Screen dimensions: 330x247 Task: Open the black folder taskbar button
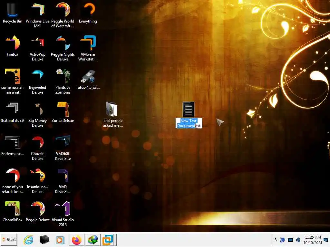[x=44, y=240]
